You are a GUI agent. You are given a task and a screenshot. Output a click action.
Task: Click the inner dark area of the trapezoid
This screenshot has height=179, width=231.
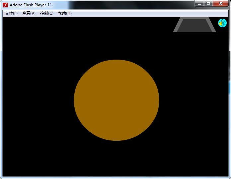coord(194,26)
